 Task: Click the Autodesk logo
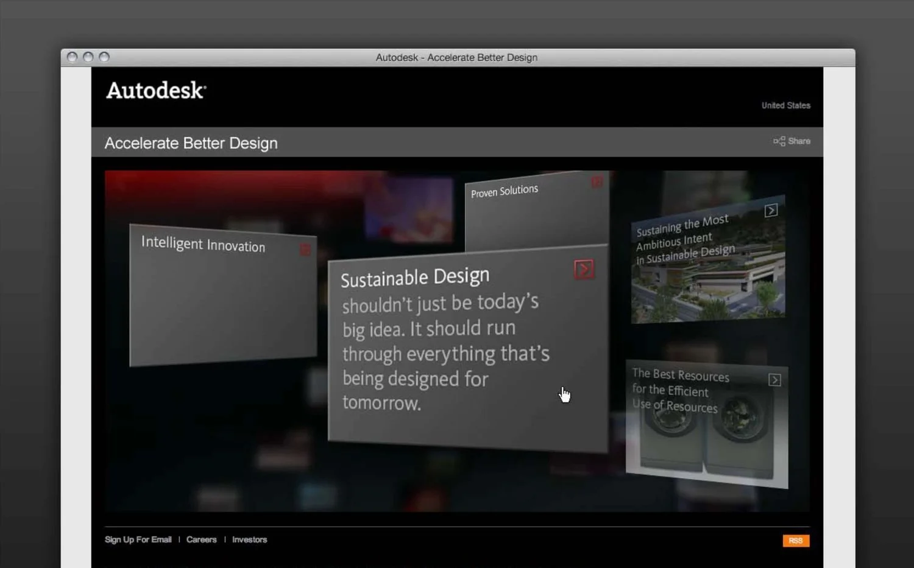tap(156, 90)
